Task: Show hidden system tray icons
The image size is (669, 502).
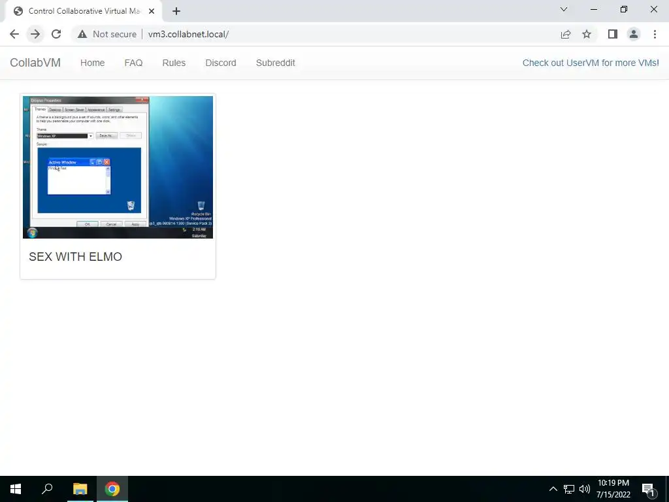Action: point(553,489)
